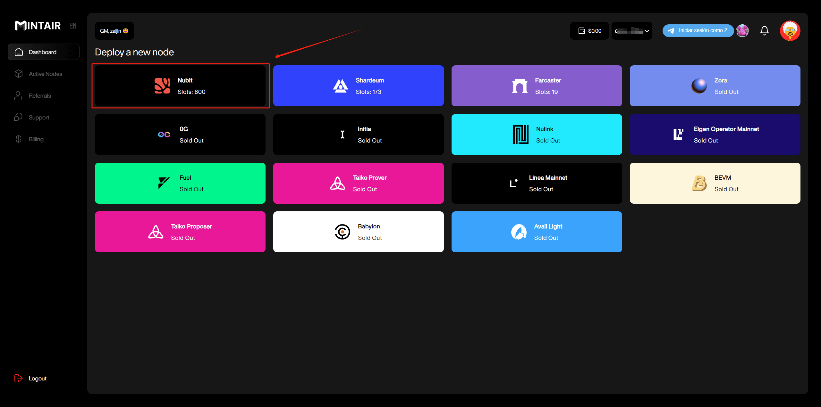The width and height of the screenshot is (821, 407).
Task: Click the Babylon node logo
Action: click(342, 232)
